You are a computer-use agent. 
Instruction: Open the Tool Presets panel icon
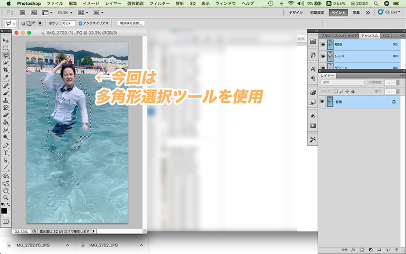(313, 139)
